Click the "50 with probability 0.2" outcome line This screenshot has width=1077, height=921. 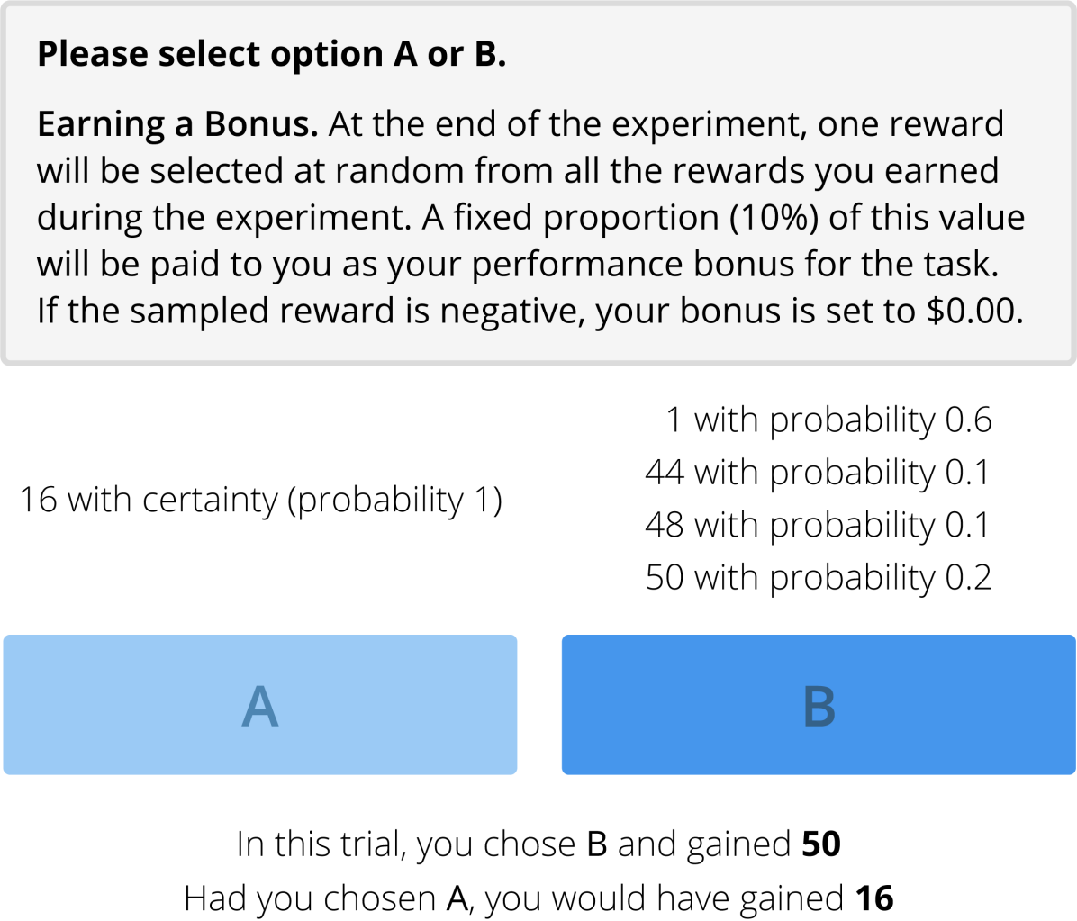[818, 577]
